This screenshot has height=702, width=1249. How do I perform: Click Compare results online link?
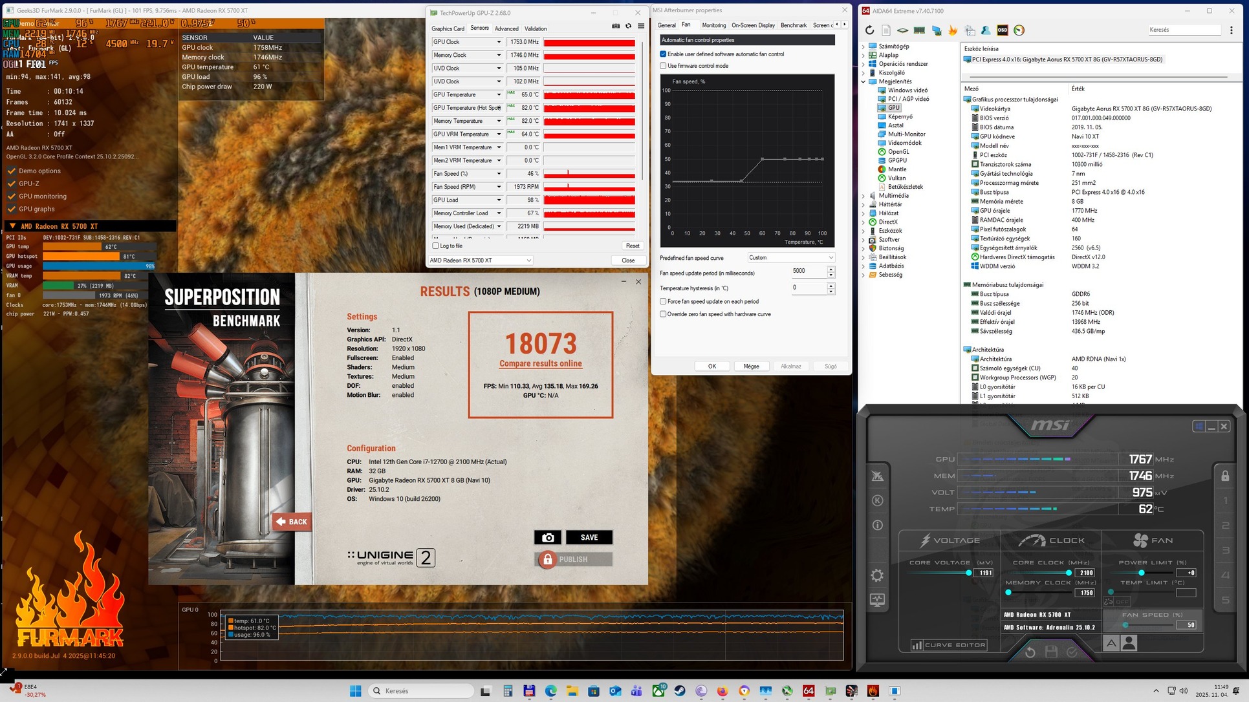541,364
